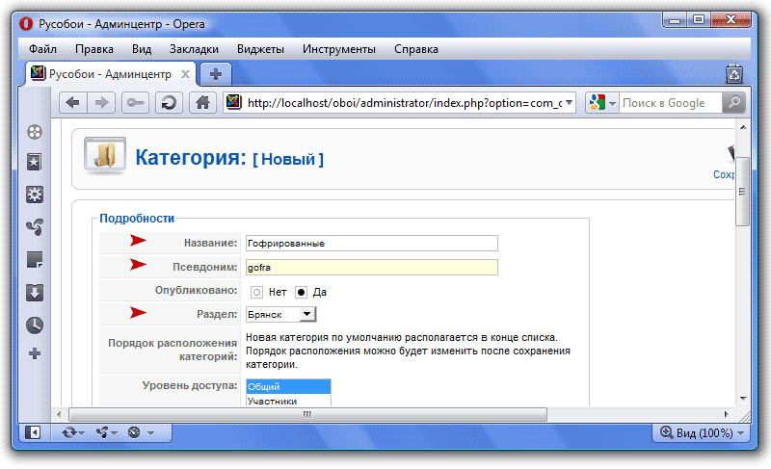Select the 'Нет' published radio button
This screenshot has width=771, height=469.
257,292
